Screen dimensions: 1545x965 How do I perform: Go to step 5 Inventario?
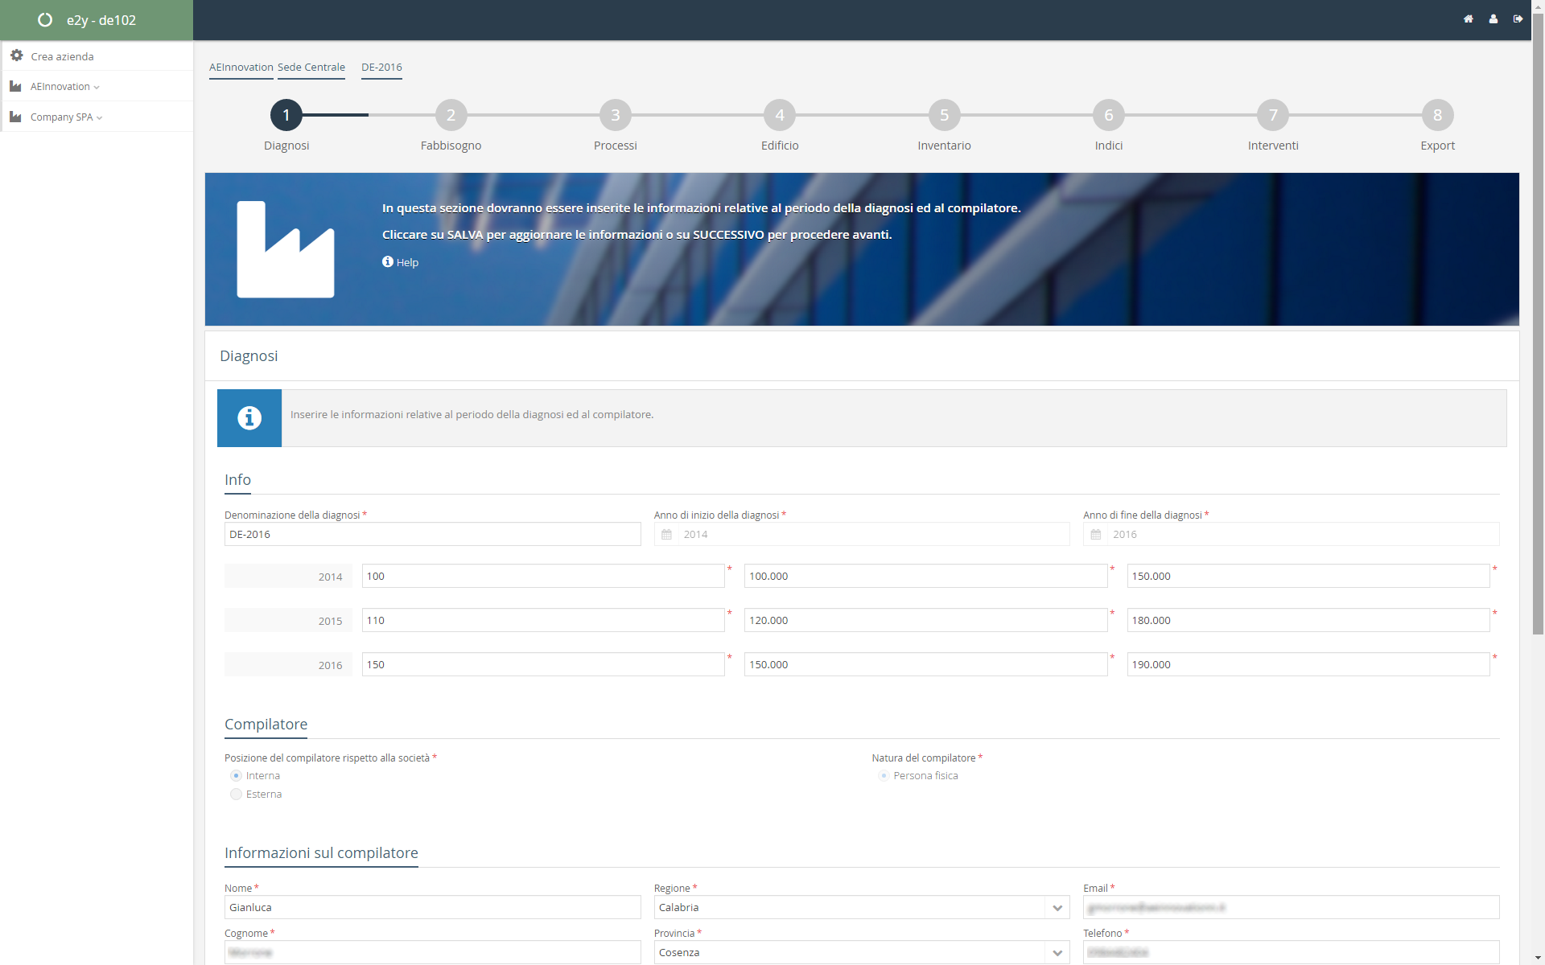coord(945,115)
